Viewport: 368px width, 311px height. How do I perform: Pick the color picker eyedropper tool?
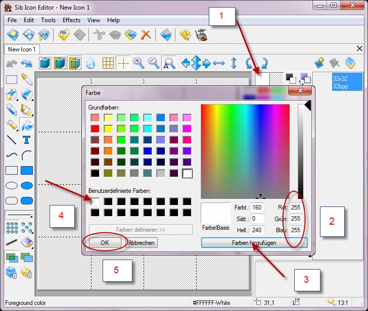click(27, 79)
